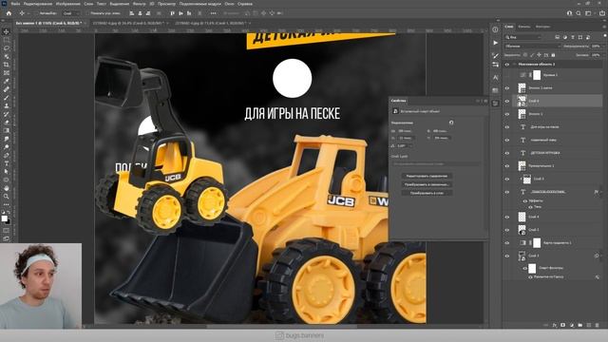The width and height of the screenshot is (608, 342).
Task: Open the History play-arrow panel icon in dock
Action: [495, 43]
